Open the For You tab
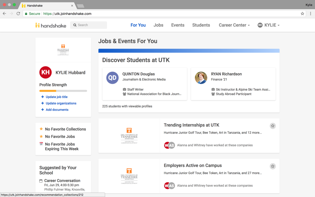Screen dimensions: 315x197 138,25
